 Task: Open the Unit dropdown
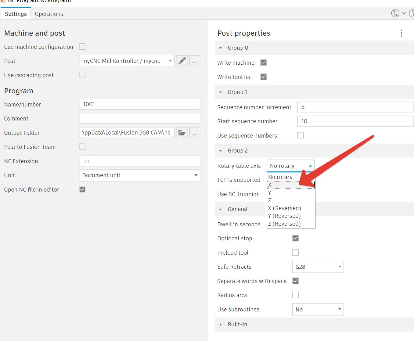click(x=139, y=175)
